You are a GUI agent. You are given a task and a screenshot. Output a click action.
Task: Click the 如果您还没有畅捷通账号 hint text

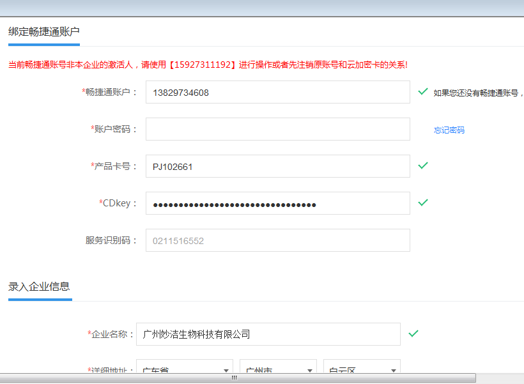pos(478,93)
